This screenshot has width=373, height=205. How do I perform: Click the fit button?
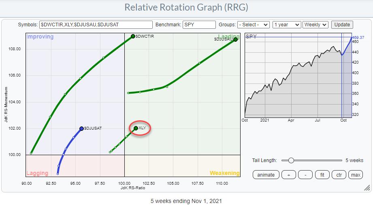click(x=322, y=175)
